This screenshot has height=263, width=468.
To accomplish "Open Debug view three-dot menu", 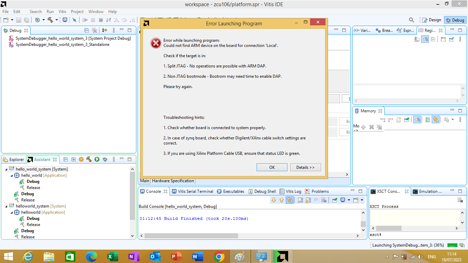I will coord(114,30).
